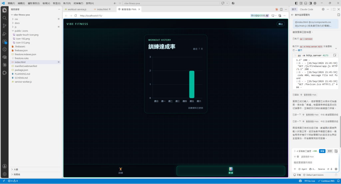Open the Search view in activity bar
This screenshot has width=341, height=184.
pyautogui.click(x=4, y=18)
